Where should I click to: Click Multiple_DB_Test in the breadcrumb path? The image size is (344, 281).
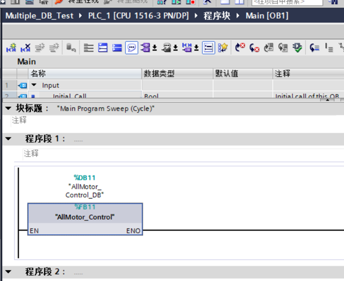39,16
